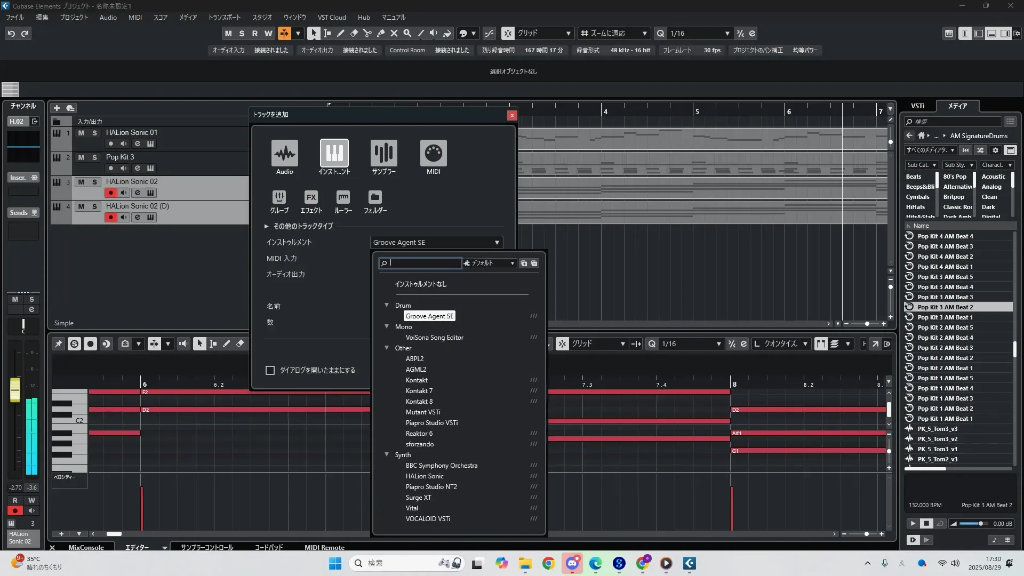
Task: Select the MIDI track type icon
Action: [x=433, y=154]
